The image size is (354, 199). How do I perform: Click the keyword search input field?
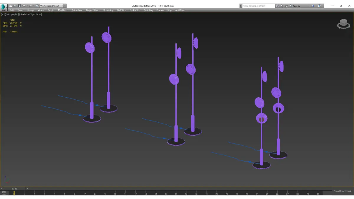coord(258,6)
